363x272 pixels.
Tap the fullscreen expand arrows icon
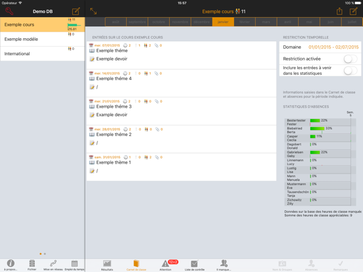(x=93, y=11)
